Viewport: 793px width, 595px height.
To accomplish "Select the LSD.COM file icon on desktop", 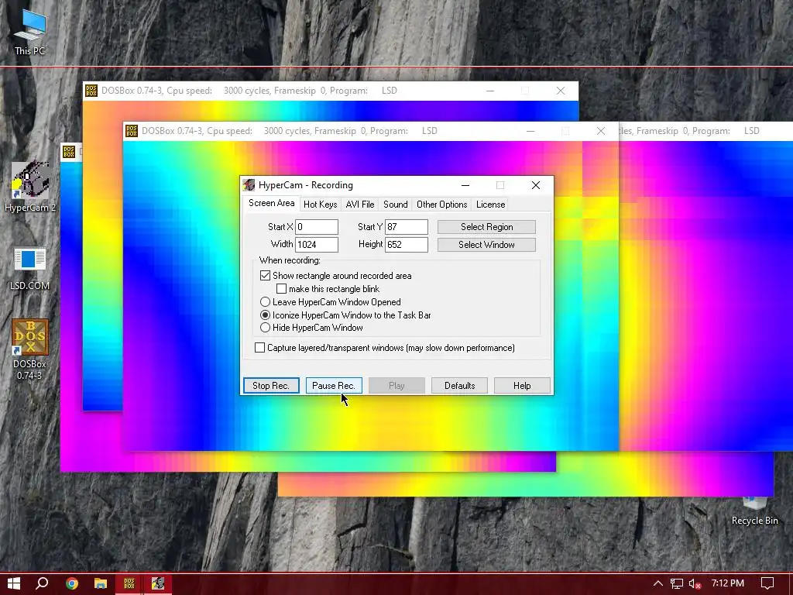I will 30,268.
